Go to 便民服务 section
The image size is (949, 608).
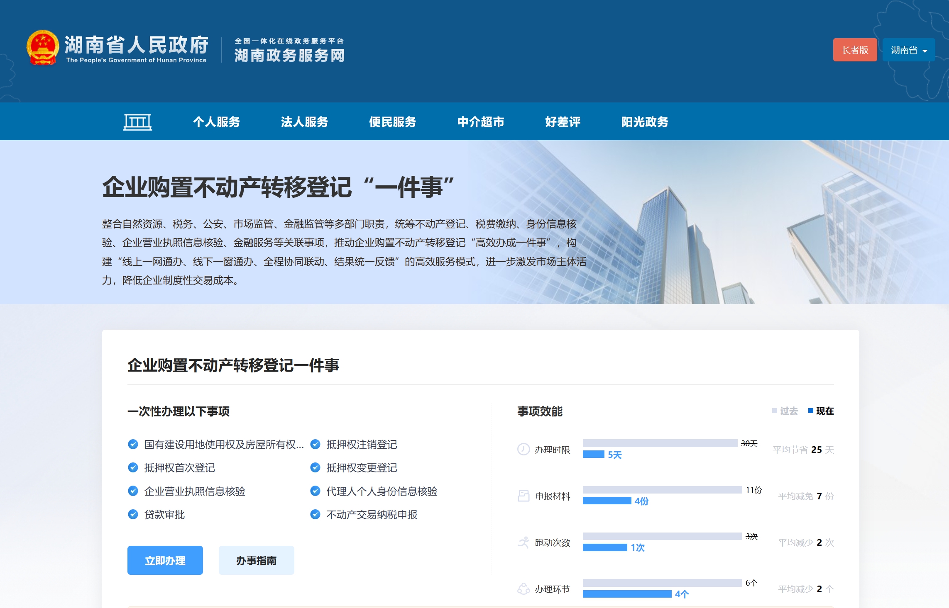point(392,122)
